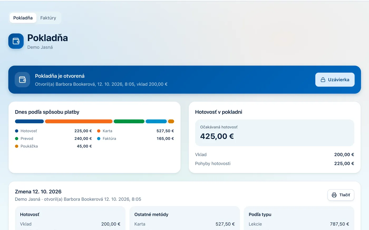369x230 pixels.
Task: Click the Poukážka legend dot
Action: (17, 146)
